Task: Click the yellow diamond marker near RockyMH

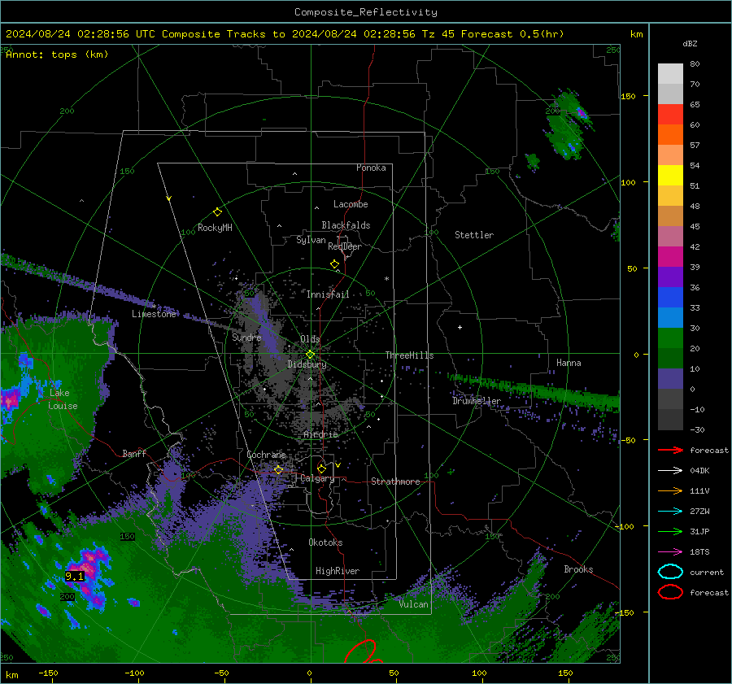Action: pos(217,212)
